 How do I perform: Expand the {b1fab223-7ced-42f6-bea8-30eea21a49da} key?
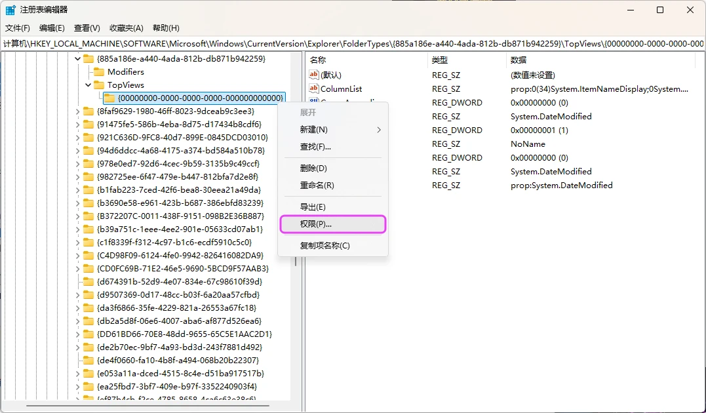coord(77,190)
